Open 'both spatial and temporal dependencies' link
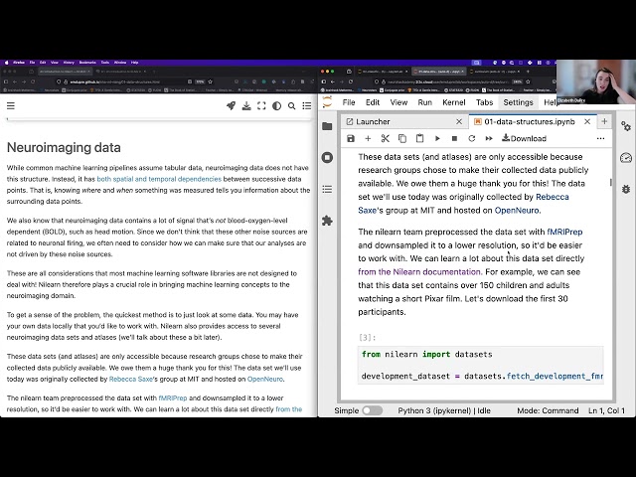This screenshot has width=636, height=477. pyautogui.click(x=159, y=179)
